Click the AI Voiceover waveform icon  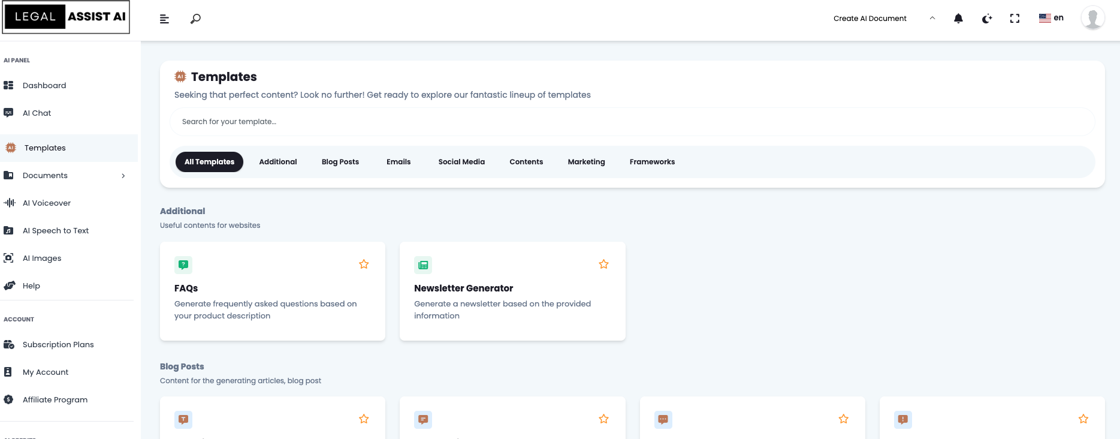pyautogui.click(x=10, y=203)
